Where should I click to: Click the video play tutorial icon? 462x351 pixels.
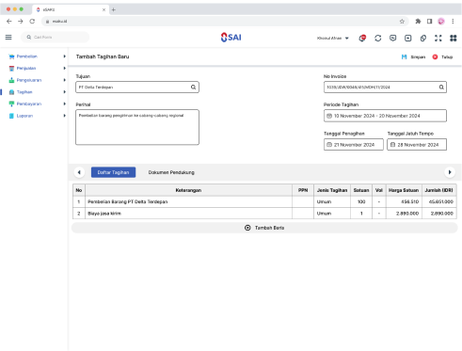pos(407,38)
